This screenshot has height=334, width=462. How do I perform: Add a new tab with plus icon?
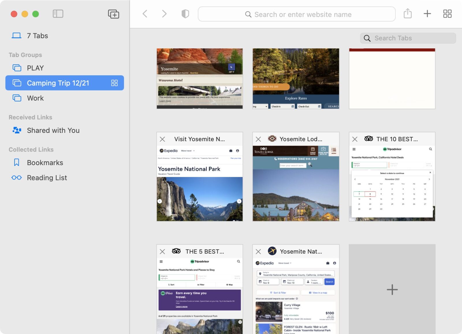coord(427,14)
